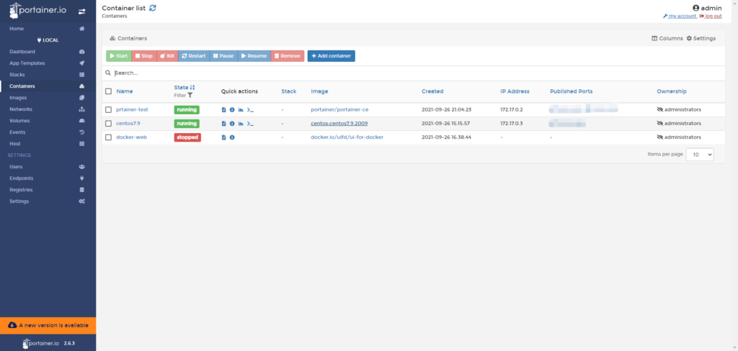
Task: Click the State filter funnel icon
Action: (190, 95)
